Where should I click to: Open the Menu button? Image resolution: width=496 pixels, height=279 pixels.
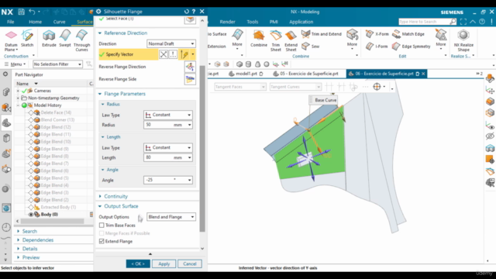click(x=15, y=64)
